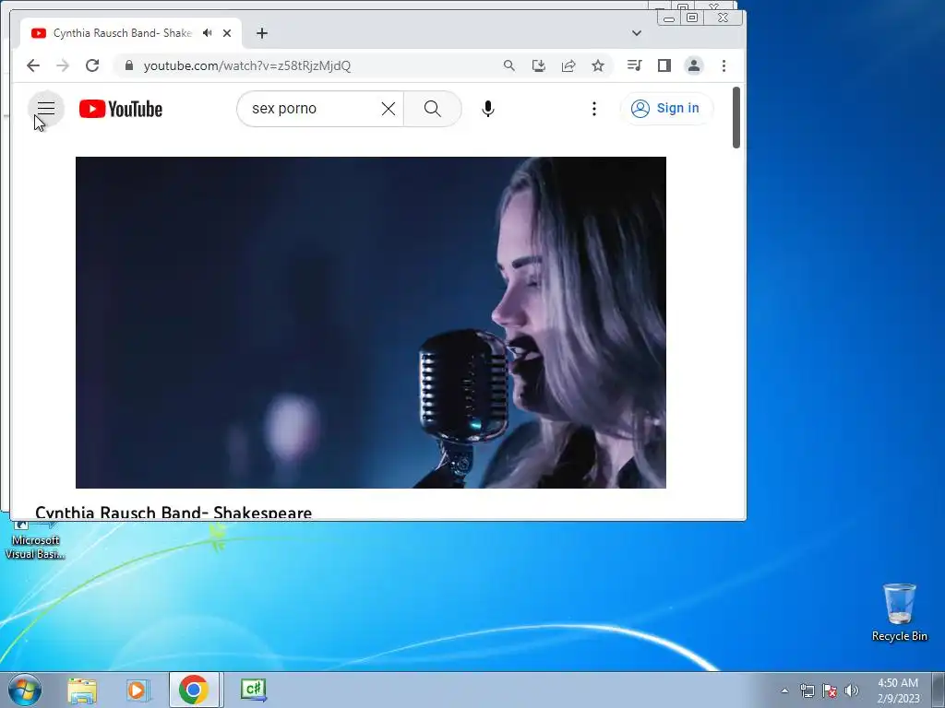Start voice search with the microphone
The width and height of the screenshot is (945, 708).
click(x=488, y=109)
